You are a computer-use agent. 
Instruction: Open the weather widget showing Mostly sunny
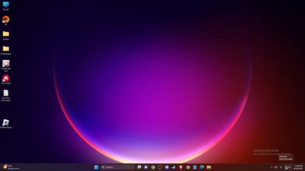click(x=11, y=167)
